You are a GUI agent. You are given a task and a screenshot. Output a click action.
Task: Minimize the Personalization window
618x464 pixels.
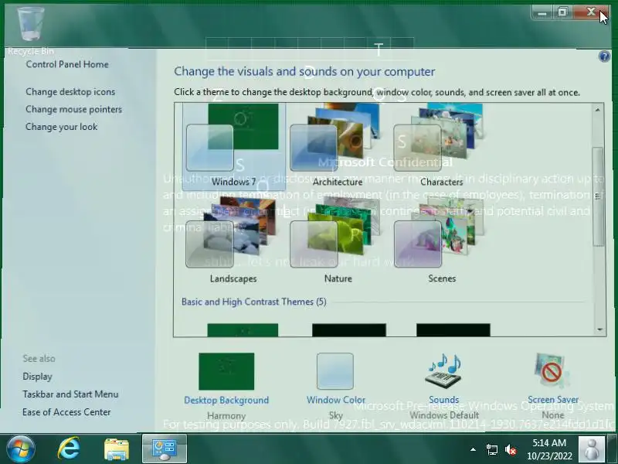(542, 12)
